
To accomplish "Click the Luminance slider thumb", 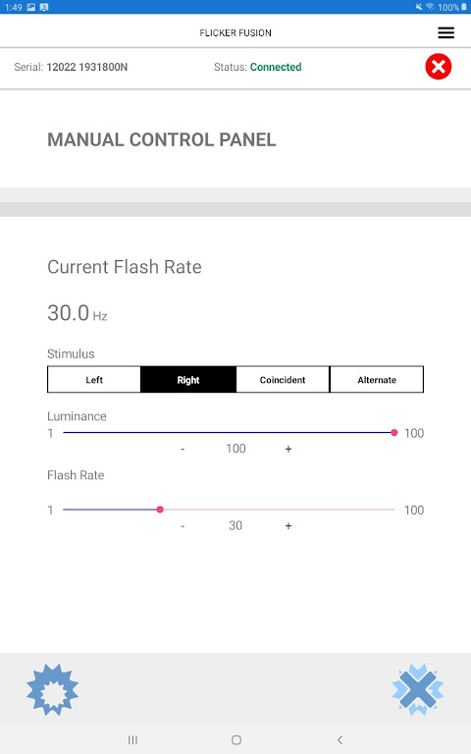I will [x=394, y=432].
